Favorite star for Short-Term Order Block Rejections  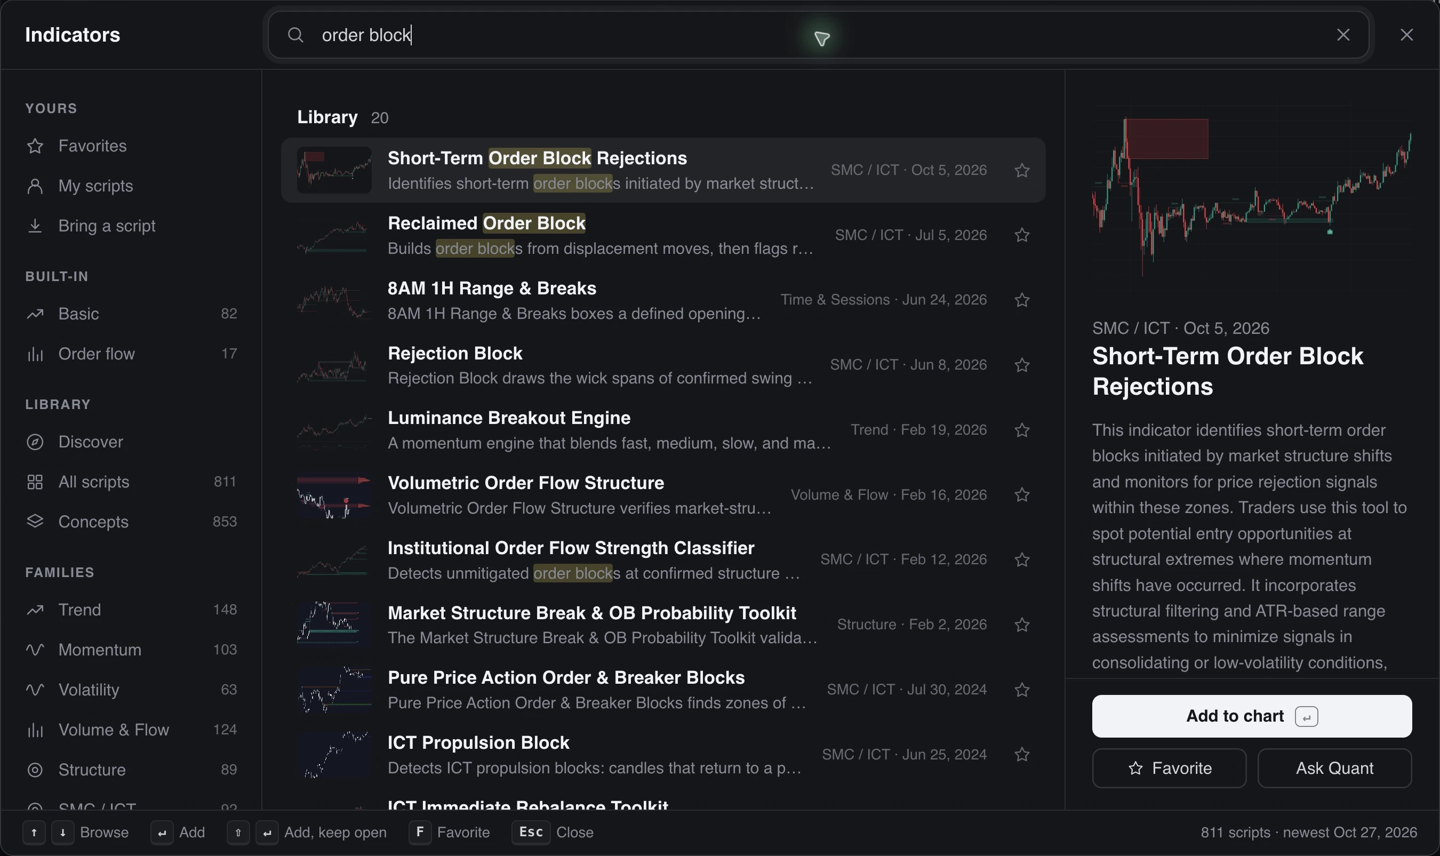point(1022,170)
